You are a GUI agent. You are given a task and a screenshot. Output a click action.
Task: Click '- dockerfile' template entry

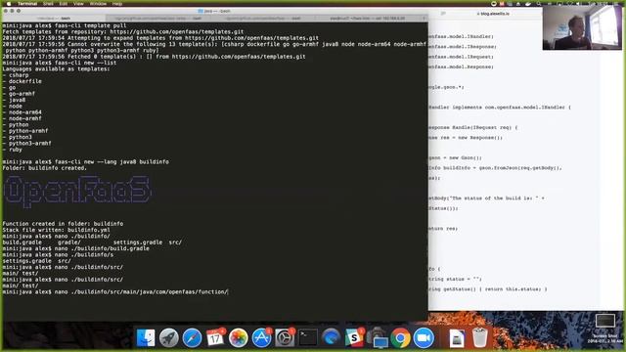(x=22, y=81)
